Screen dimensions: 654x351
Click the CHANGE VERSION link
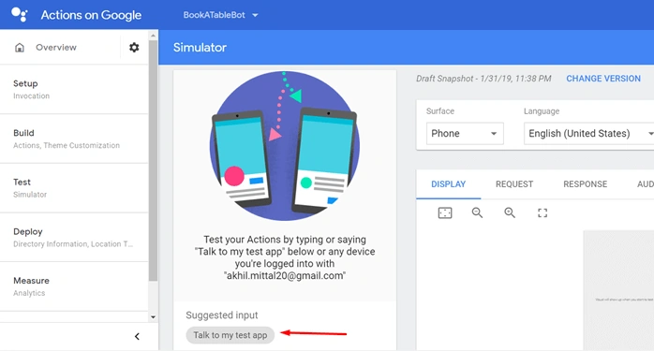(603, 79)
